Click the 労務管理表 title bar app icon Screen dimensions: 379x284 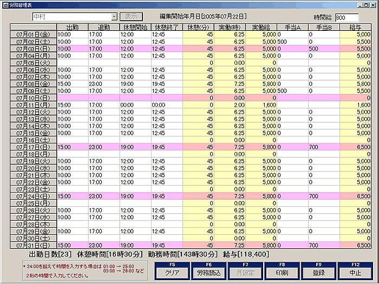(5, 5)
